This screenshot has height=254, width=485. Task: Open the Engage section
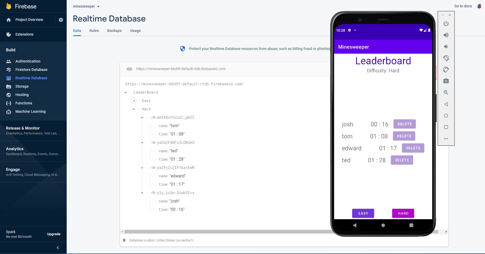click(33, 172)
